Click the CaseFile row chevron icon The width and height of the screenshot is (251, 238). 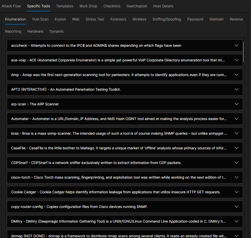pyautogui.click(x=237, y=148)
